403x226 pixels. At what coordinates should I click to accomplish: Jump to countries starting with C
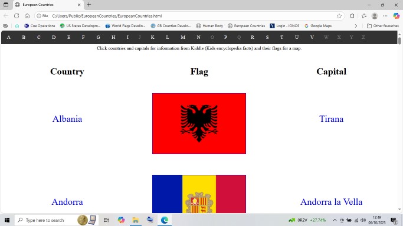(38, 37)
